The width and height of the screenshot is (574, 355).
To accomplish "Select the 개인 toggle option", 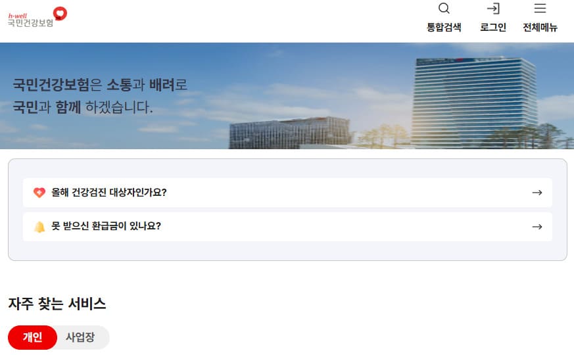I will pyautogui.click(x=32, y=337).
